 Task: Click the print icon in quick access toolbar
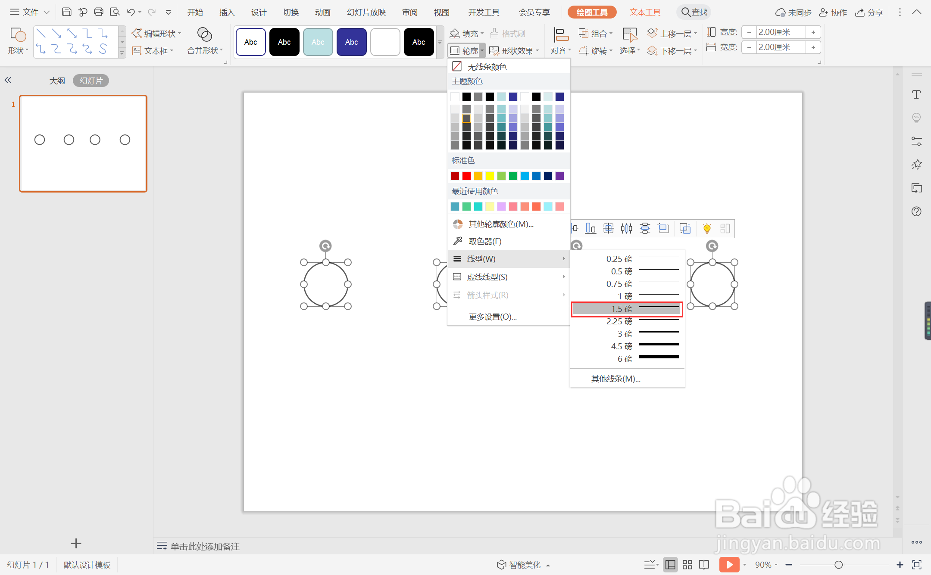[99, 12]
